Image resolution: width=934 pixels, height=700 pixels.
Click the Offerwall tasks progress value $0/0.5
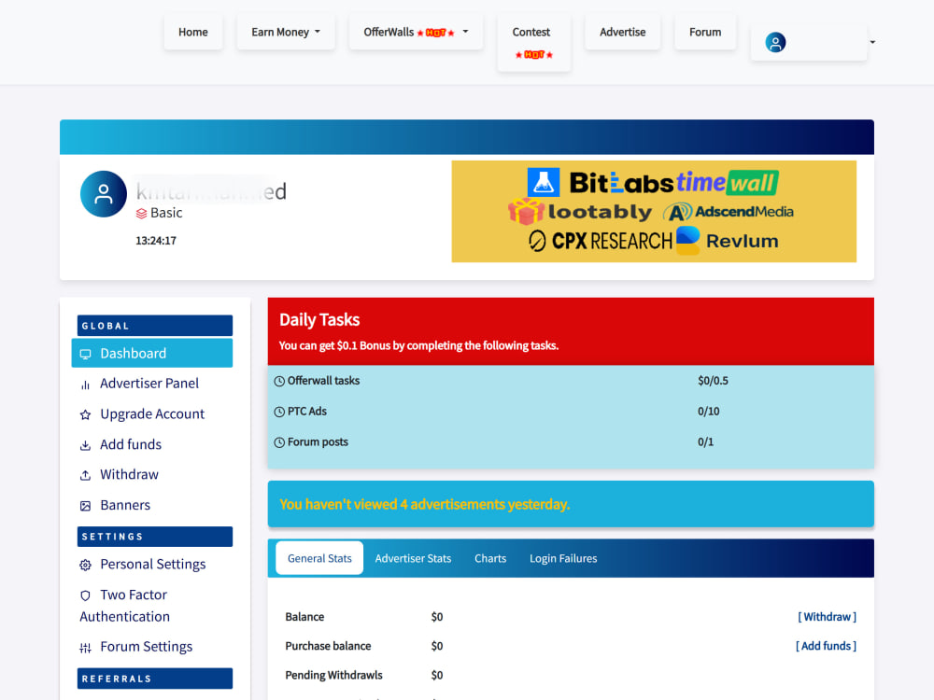click(x=713, y=381)
